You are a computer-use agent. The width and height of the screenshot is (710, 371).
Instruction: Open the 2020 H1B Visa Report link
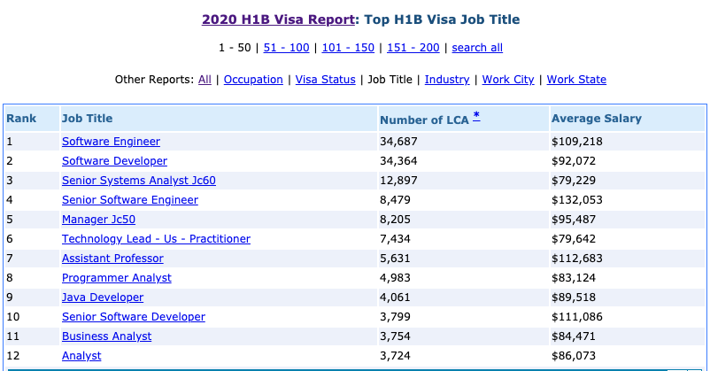[x=278, y=19]
